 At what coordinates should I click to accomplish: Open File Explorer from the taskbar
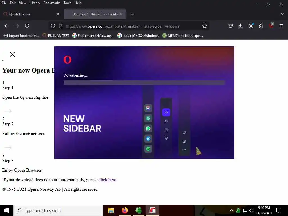tap(111, 210)
